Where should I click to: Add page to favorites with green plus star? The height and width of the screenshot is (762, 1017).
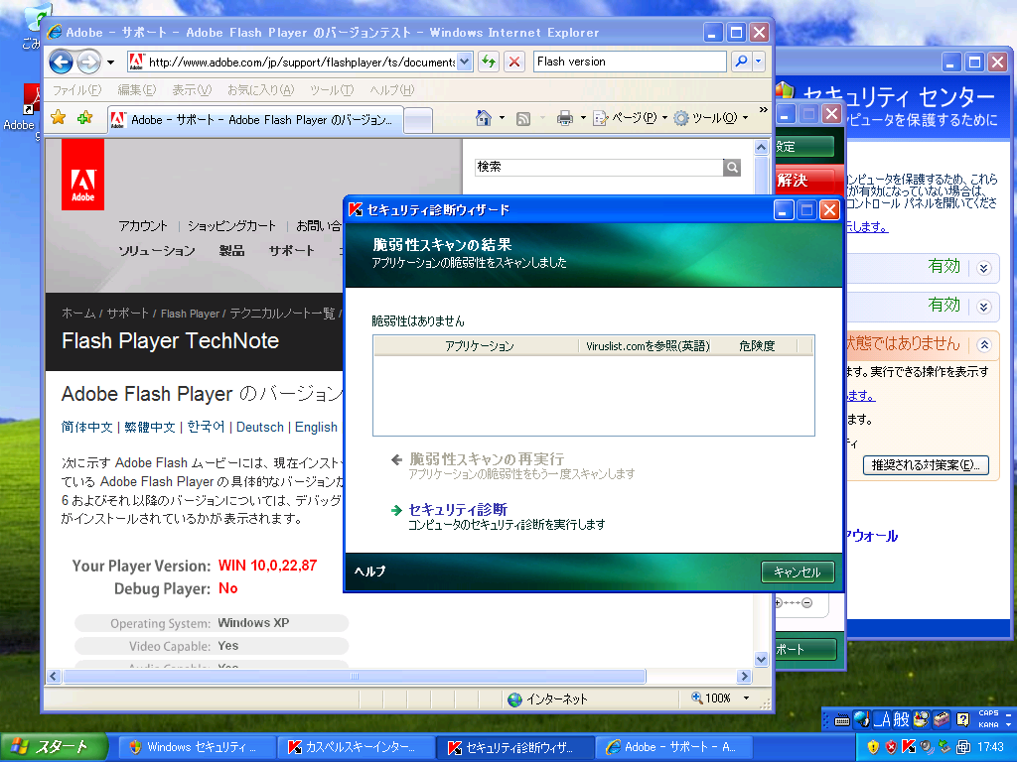[85, 117]
